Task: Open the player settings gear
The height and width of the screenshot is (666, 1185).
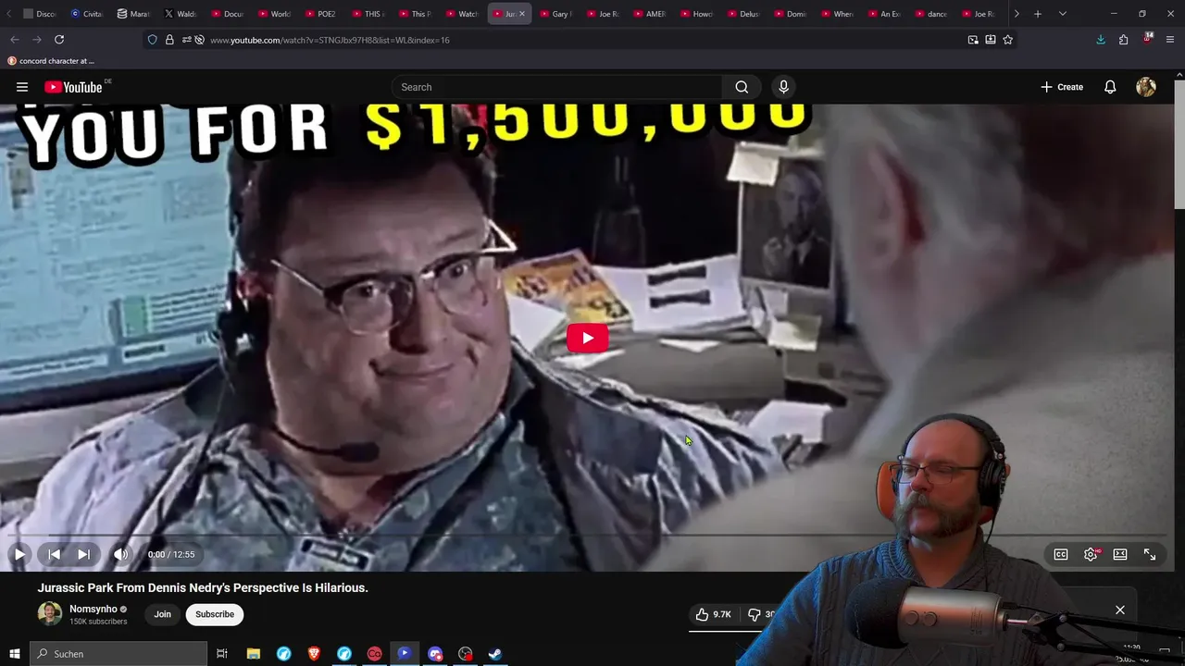Action: pyautogui.click(x=1091, y=554)
